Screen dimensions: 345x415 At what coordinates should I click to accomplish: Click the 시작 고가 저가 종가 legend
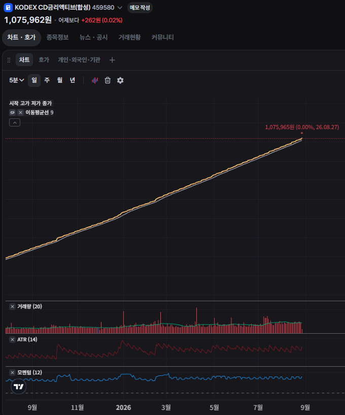[30, 103]
